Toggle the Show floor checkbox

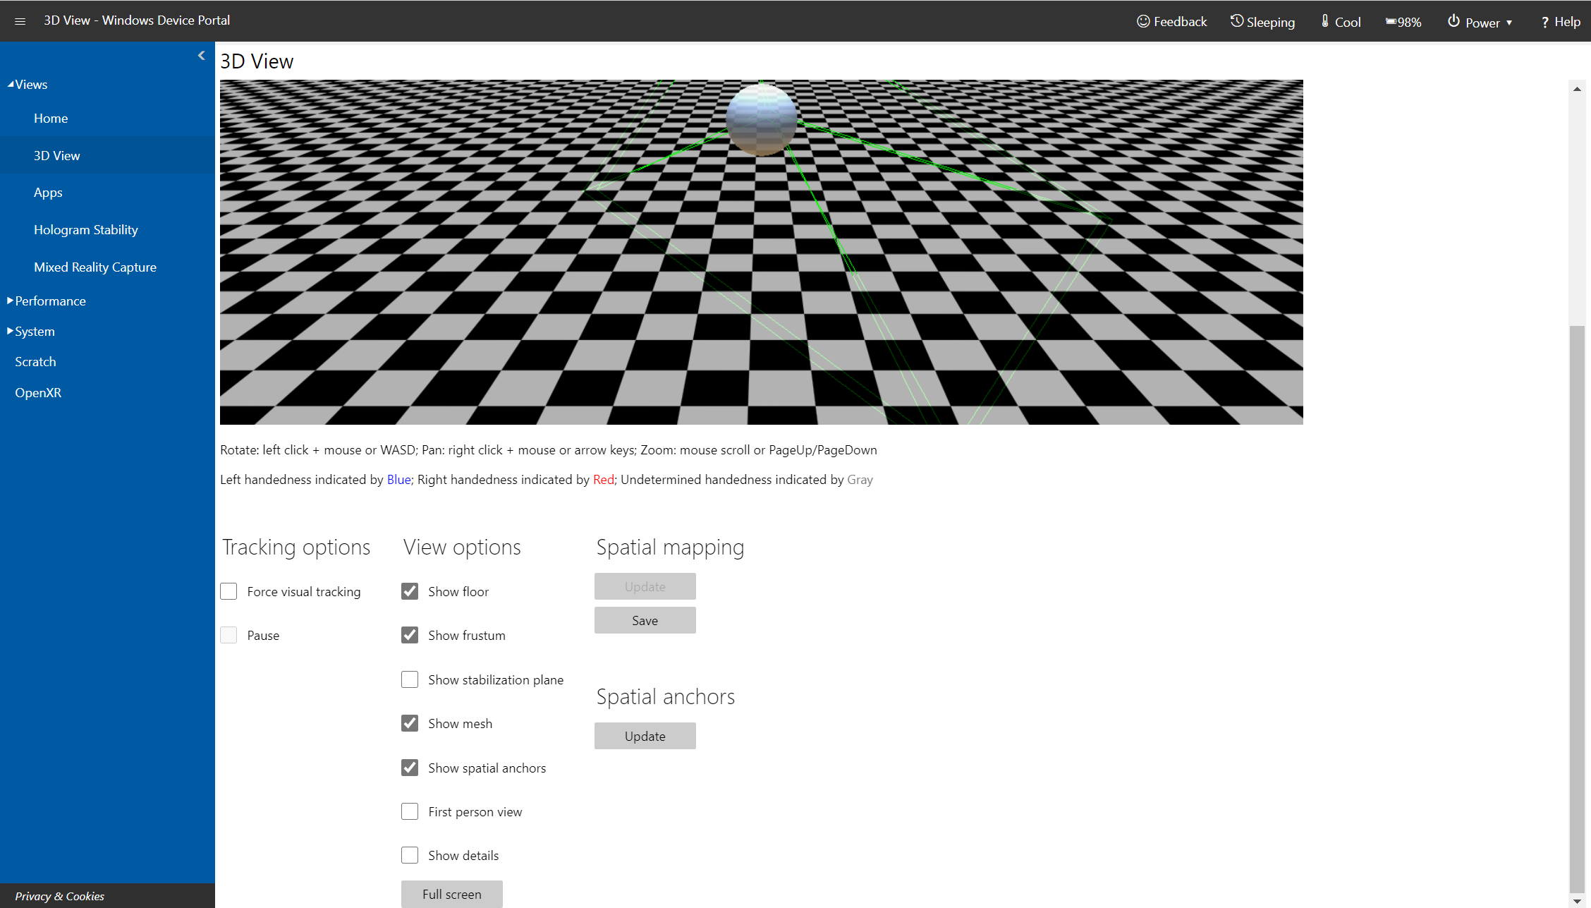[x=411, y=591]
